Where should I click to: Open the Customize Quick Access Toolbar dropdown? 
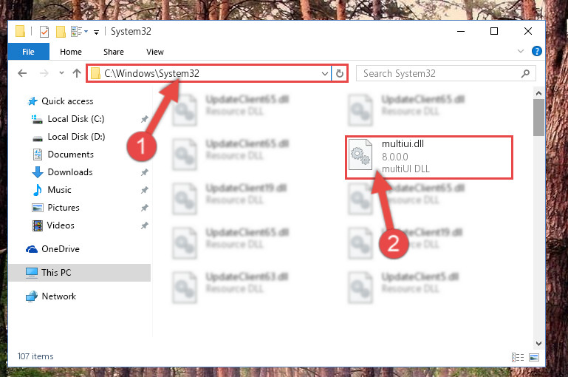96,33
